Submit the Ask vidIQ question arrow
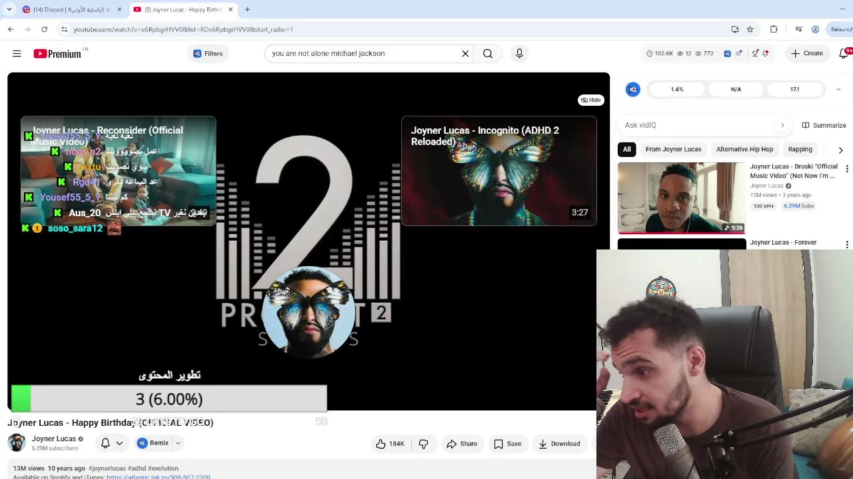Image resolution: width=853 pixels, height=479 pixels. [x=782, y=125]
